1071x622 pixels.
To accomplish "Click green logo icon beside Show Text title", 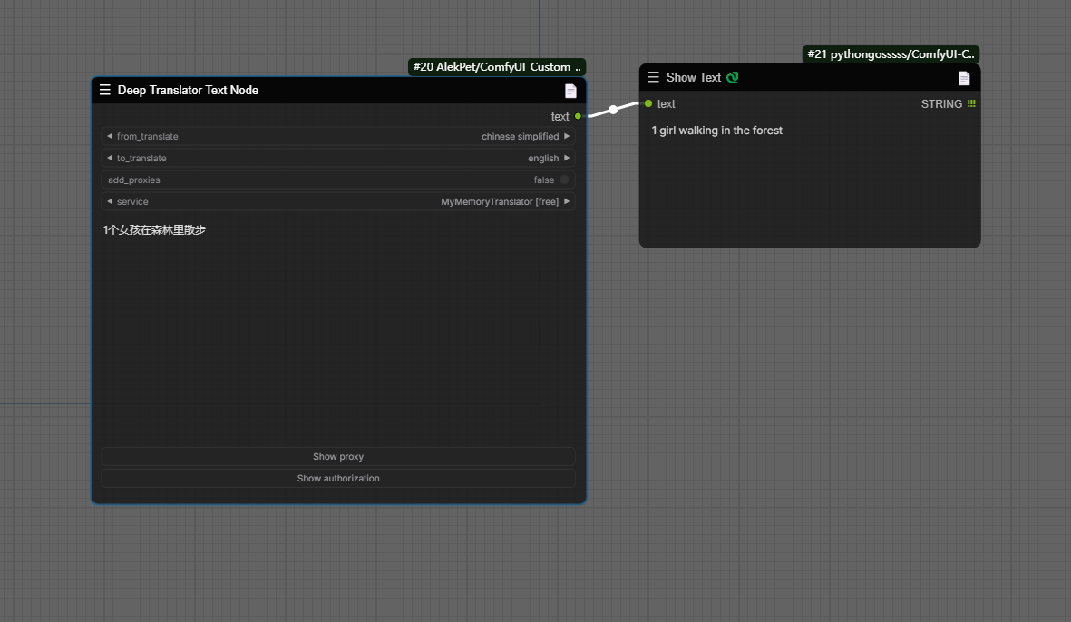I will 733,78.
